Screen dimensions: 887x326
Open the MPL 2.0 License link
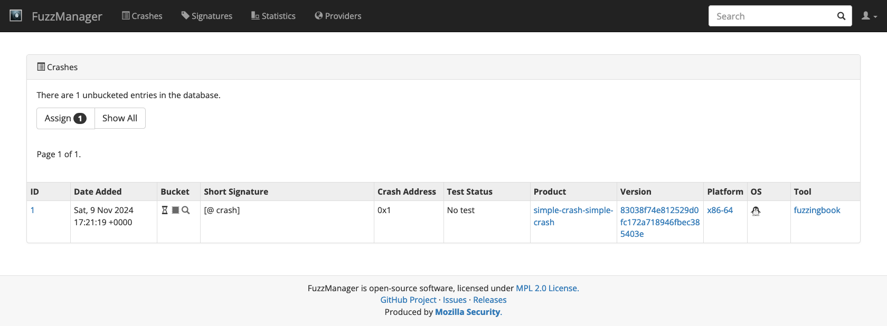(547, 288)
